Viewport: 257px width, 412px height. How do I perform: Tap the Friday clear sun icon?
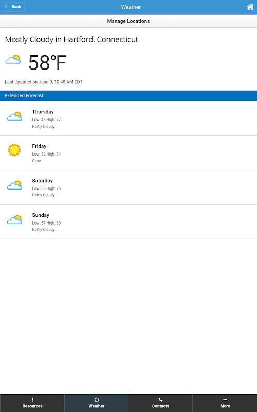14,150
